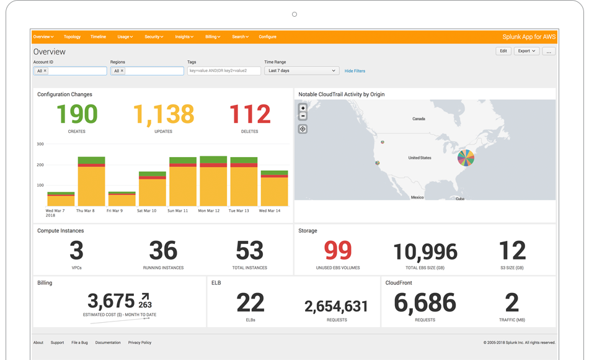Click the Splunk App for AWS title
Image resolution: width=589 pixels, height=360 pixels.
pyautogui.click(x=529, y=37)
